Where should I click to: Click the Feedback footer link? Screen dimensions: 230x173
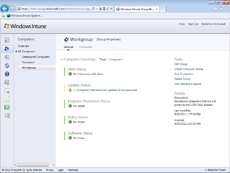point(73,170)
